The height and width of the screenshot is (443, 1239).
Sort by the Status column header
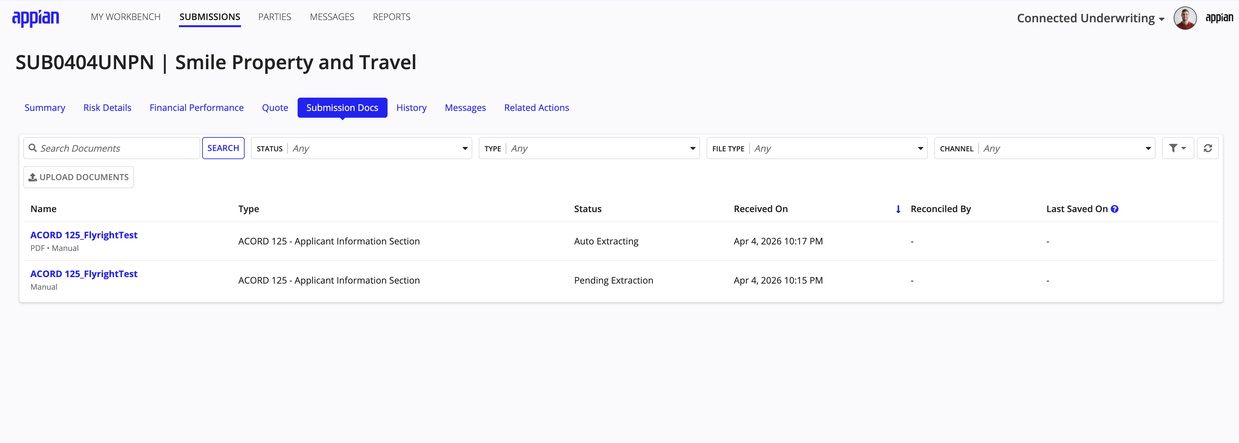pyautogui.click(x=588, y=209)
